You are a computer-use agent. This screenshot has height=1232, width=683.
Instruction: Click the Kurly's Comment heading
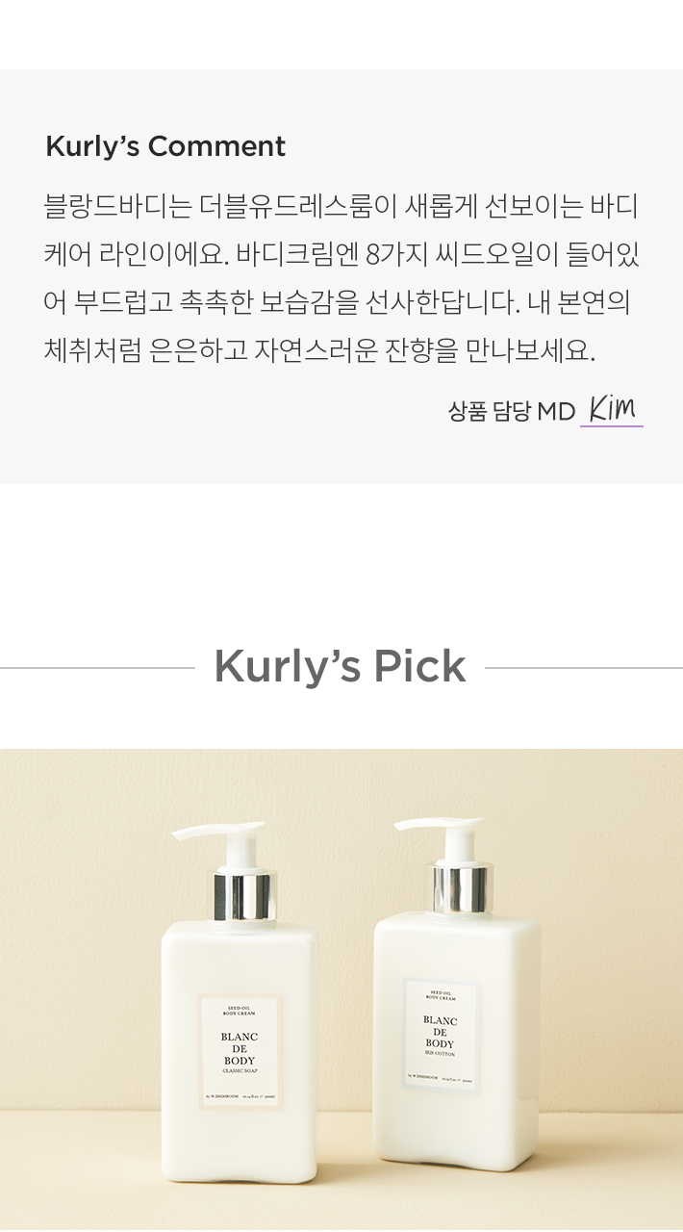[165, 146]
